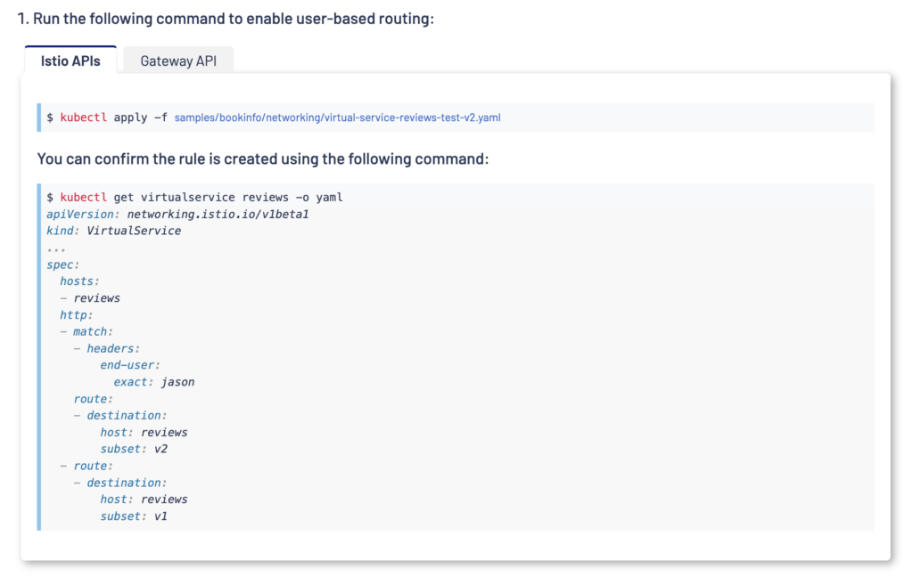Click the "subset: v1" line
This screenshot has height=577, width=913.
pyautogui.click(x=134, y=516)
